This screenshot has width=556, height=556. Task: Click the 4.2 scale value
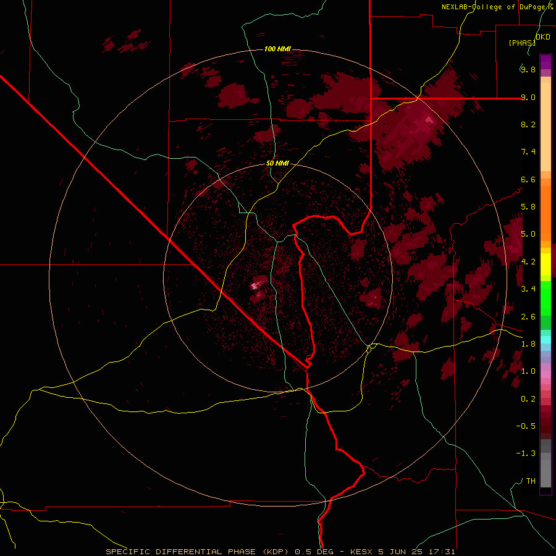(x=528, y=262)
